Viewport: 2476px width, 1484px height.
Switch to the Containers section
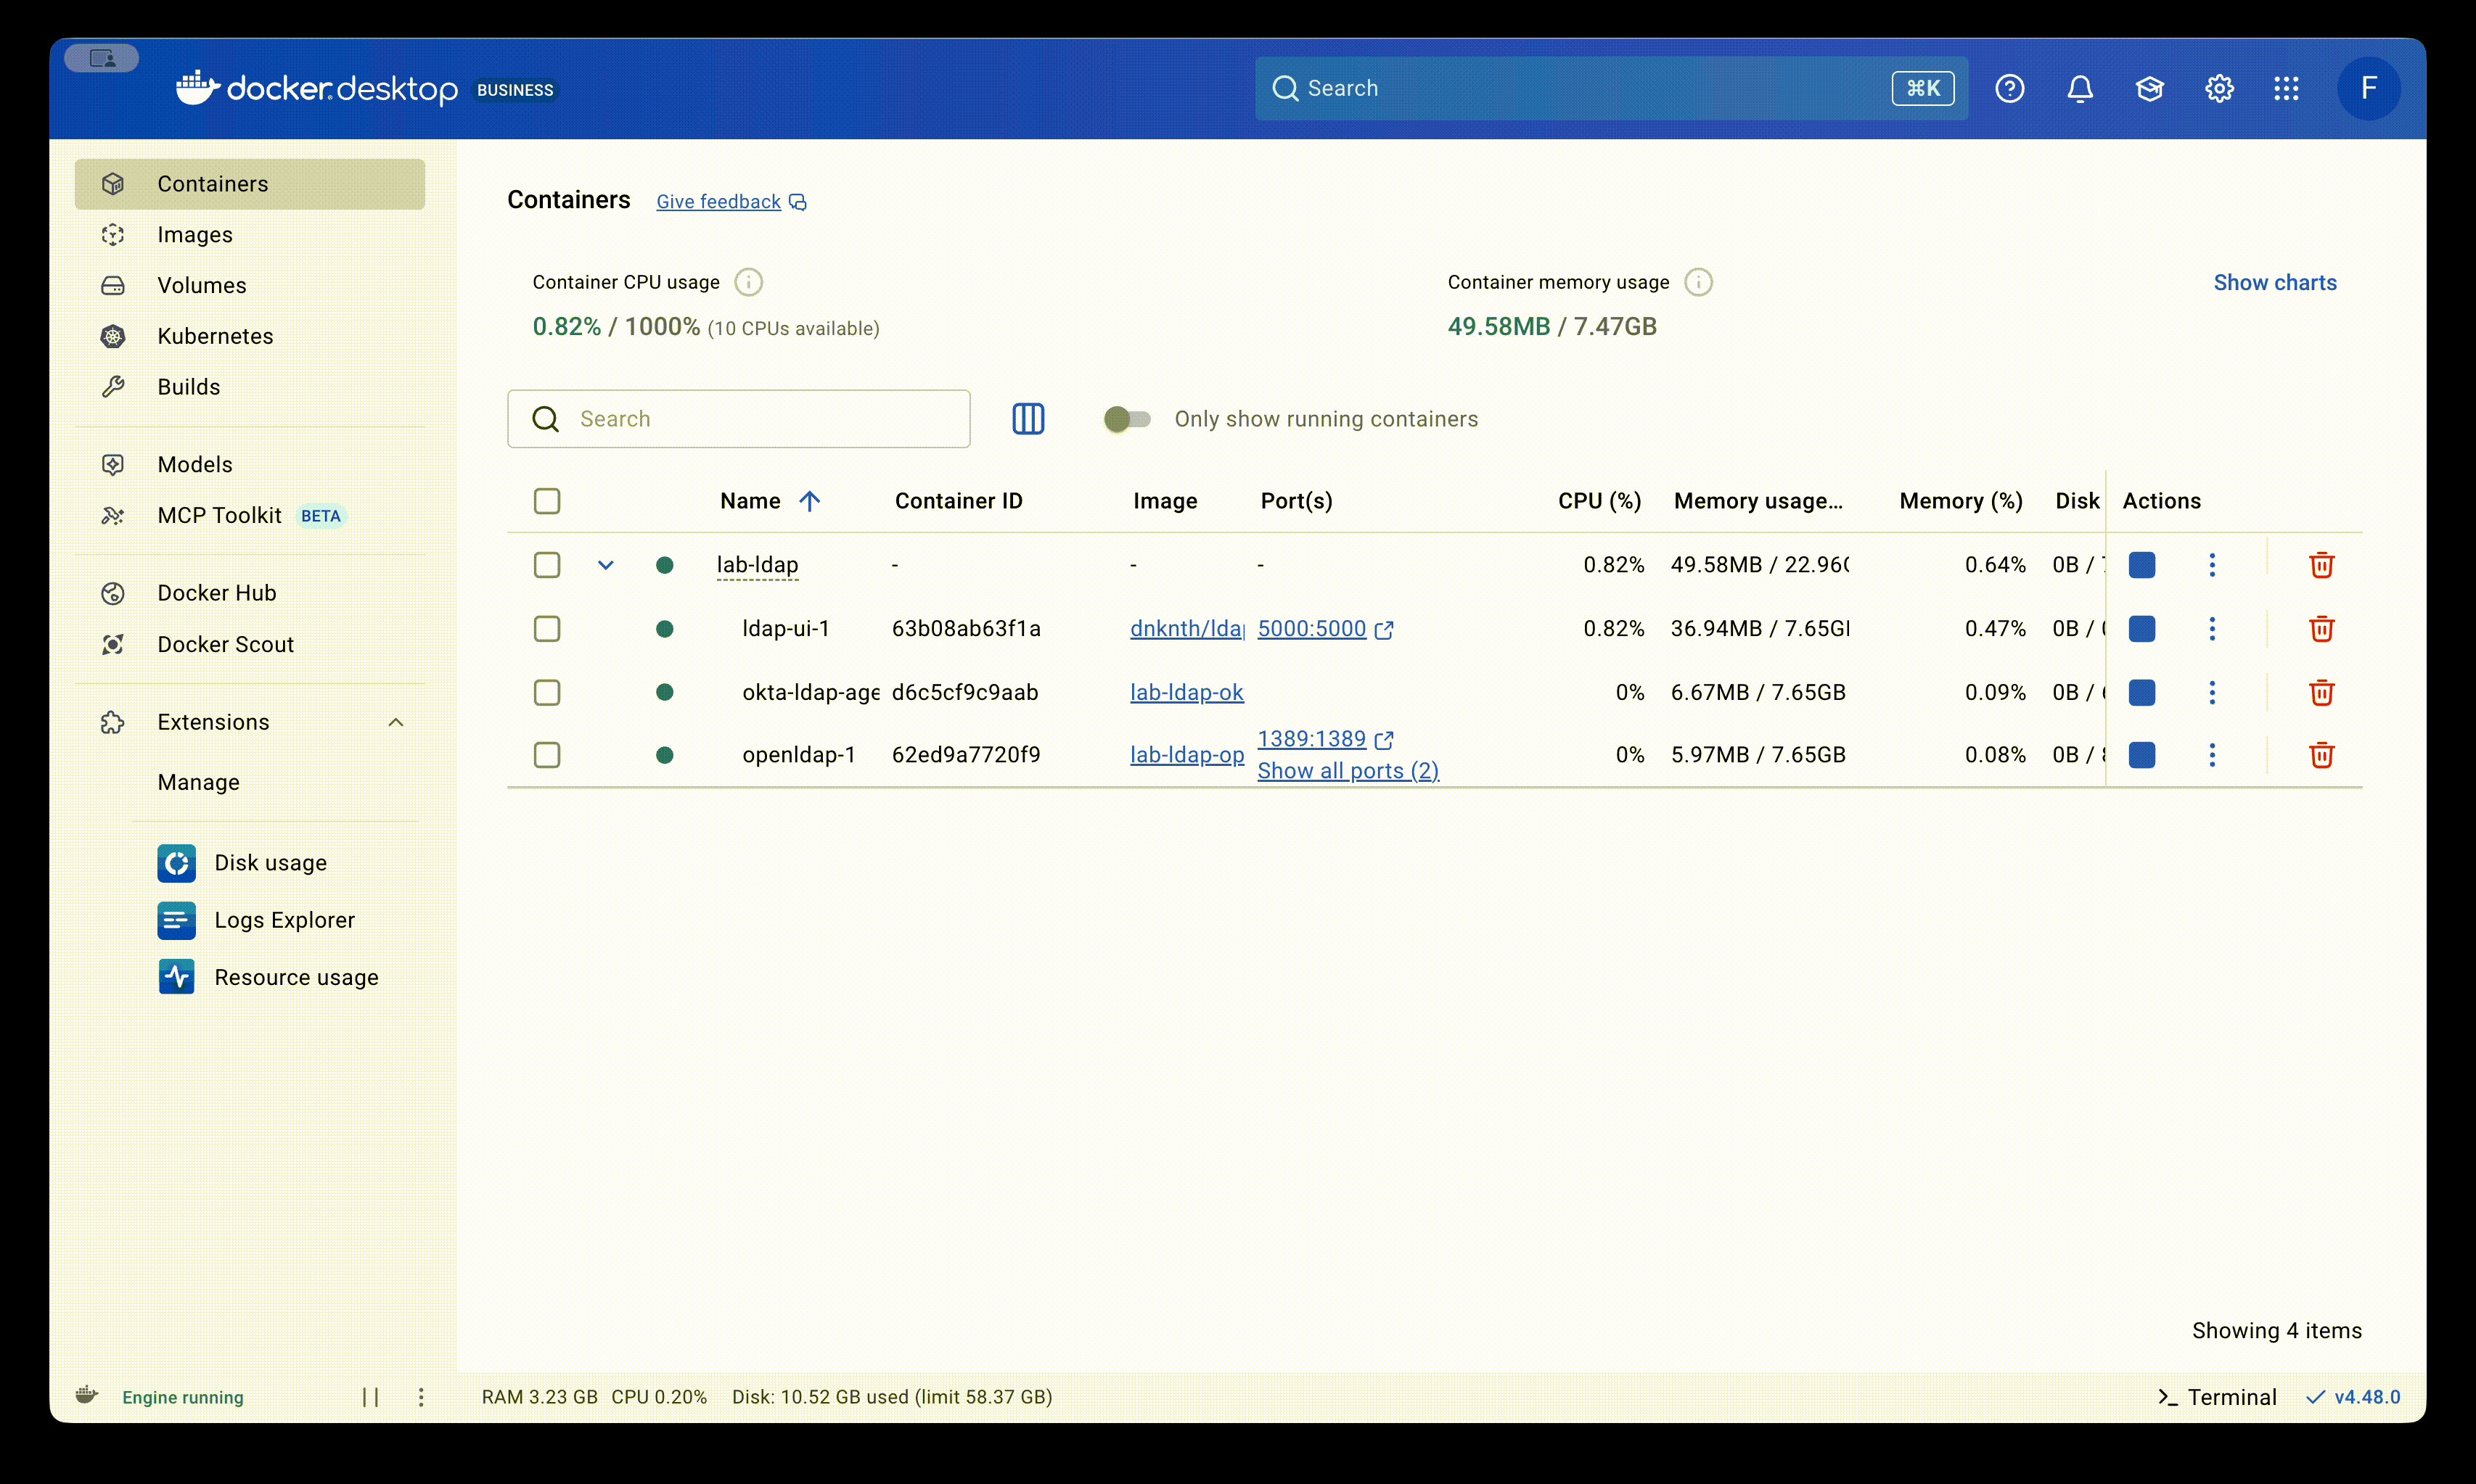tap(212, 183)
